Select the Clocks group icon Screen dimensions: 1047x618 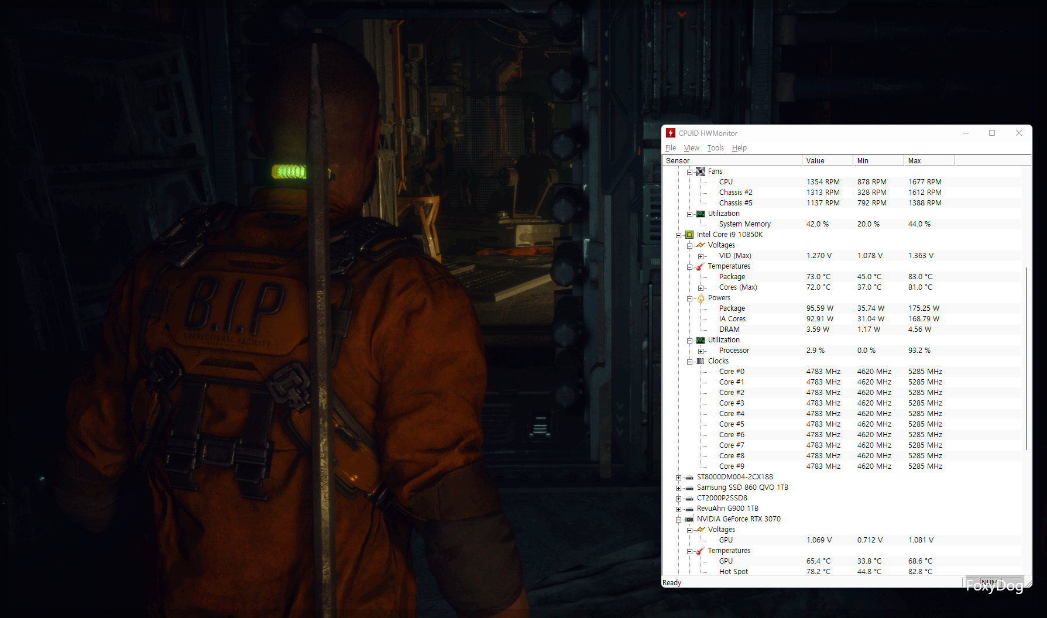pyautogui.click(x=701, y=361)
